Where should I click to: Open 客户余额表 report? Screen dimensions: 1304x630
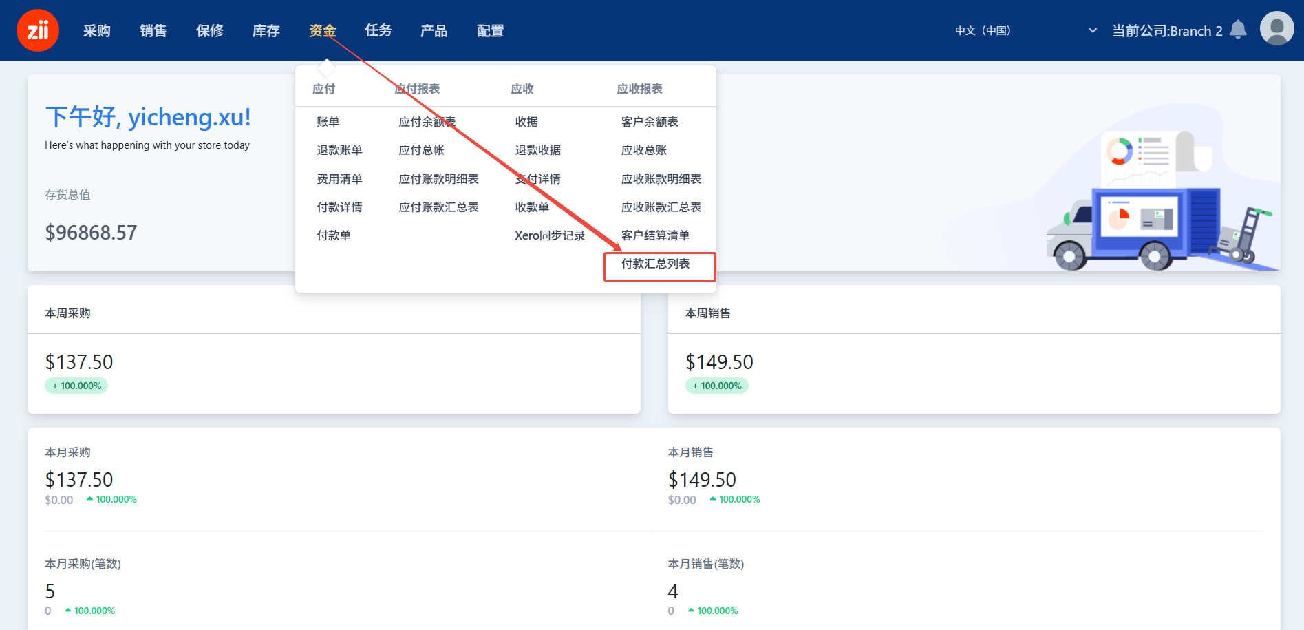[650, 122]
